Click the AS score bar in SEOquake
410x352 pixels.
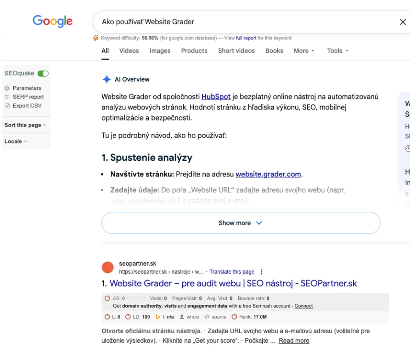[135, 298]
